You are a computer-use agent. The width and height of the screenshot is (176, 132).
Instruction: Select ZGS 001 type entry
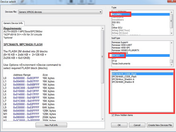pos(141,22)
